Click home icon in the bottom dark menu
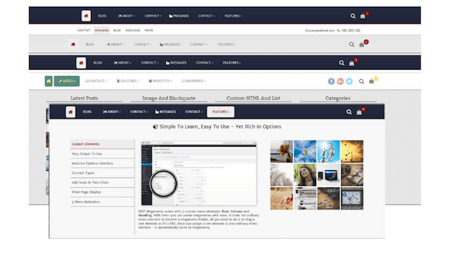 click(71, 112)
